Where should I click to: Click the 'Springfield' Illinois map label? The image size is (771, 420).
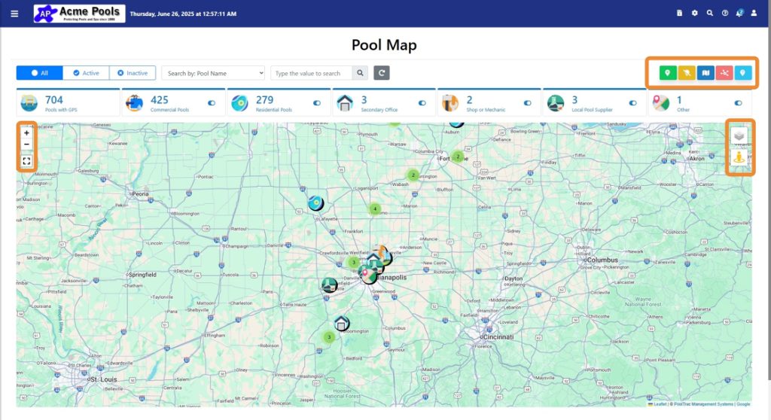pos(142,275)
